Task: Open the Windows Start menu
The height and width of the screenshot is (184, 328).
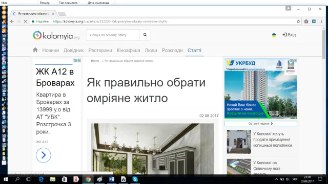Action: point(6,179)
